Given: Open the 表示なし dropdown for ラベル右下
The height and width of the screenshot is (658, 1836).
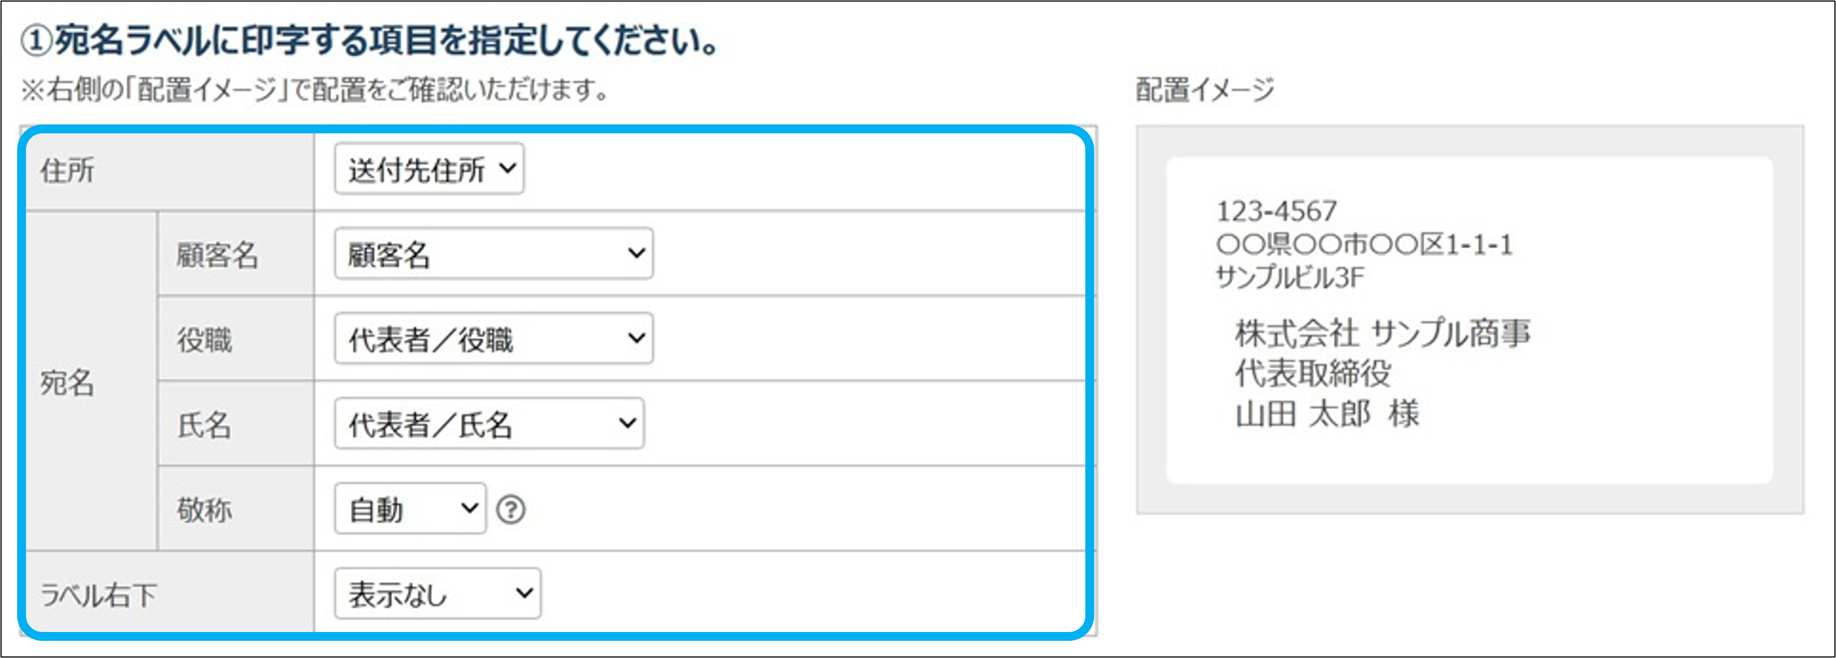Looking at the screenshot, I should click(437, 593).
